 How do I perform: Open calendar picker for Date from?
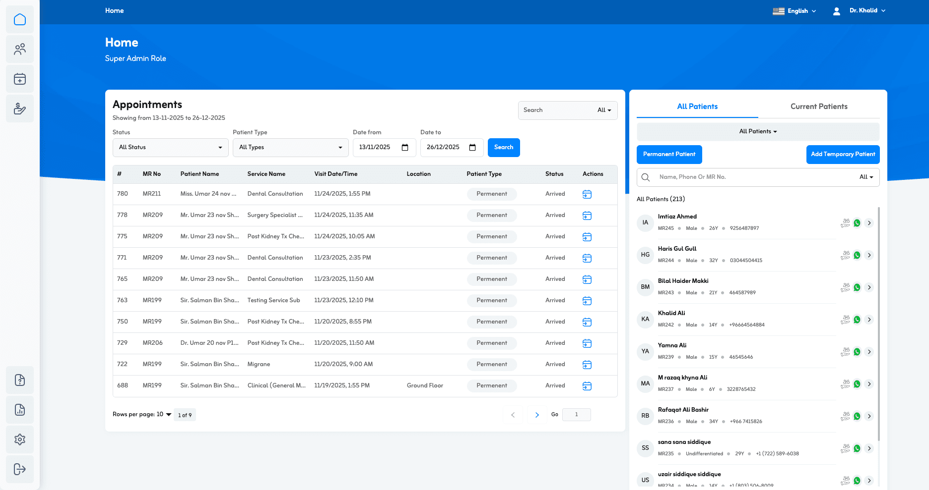pyautogui.click(x=405, y=148)
